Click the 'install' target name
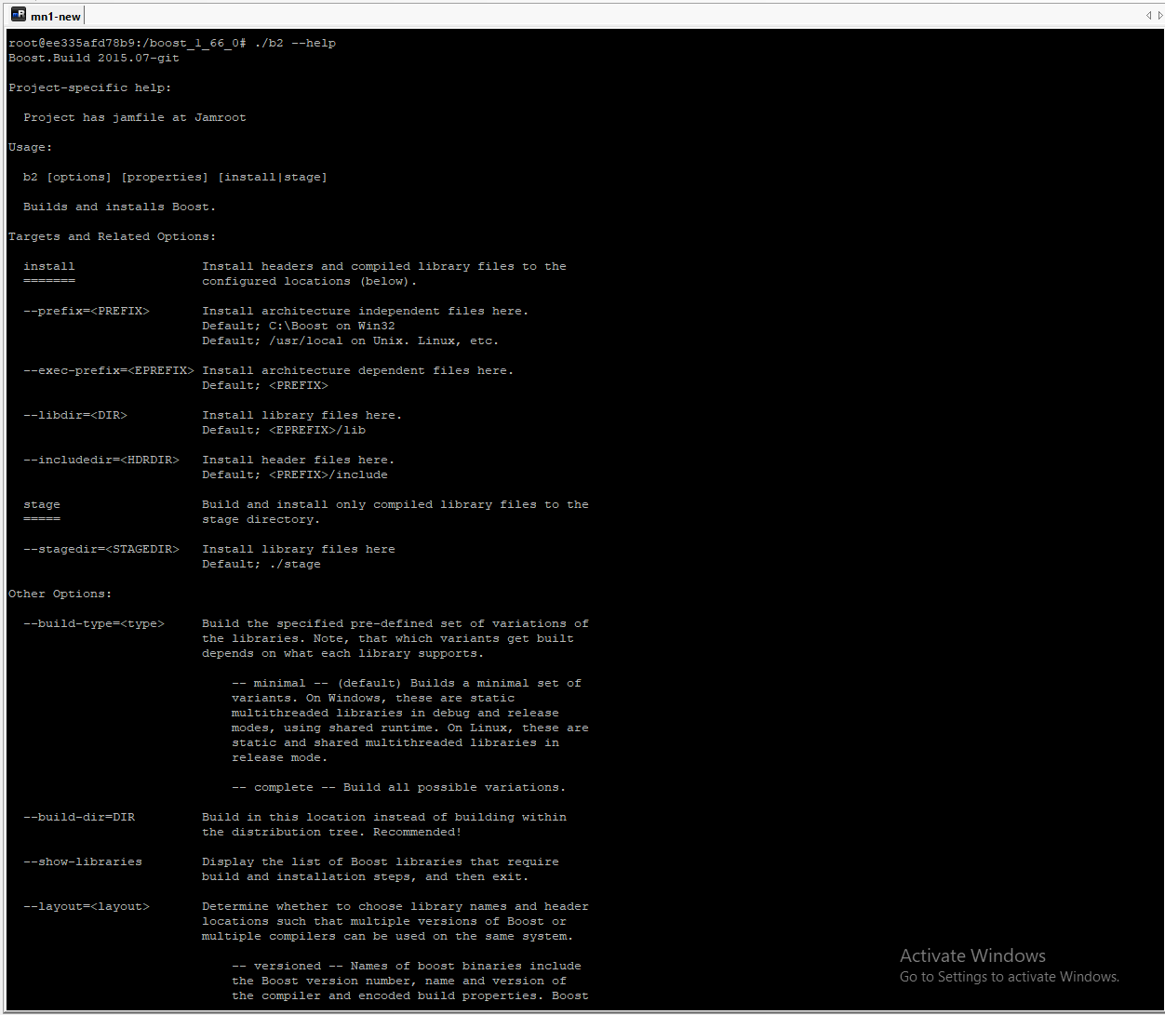Viewport: 1165px width, 1015px height. click(49, 266)
